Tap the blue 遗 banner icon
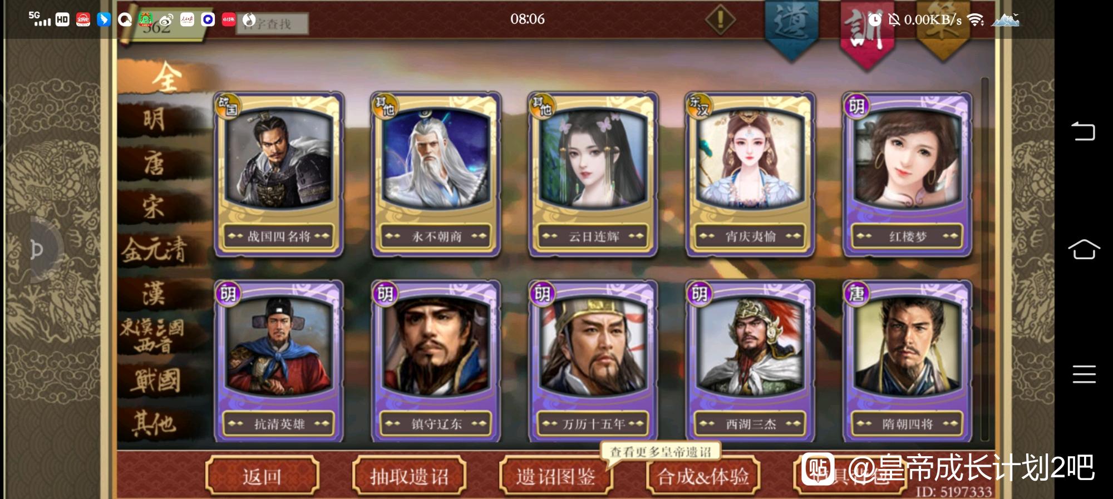1113x499 pixels. (791, 28)
